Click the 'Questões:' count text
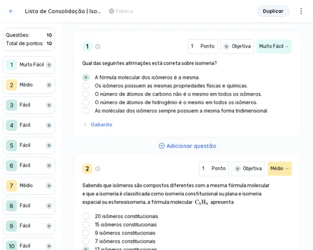This screenshot has height=250, width=313. [x=18, y=35]
